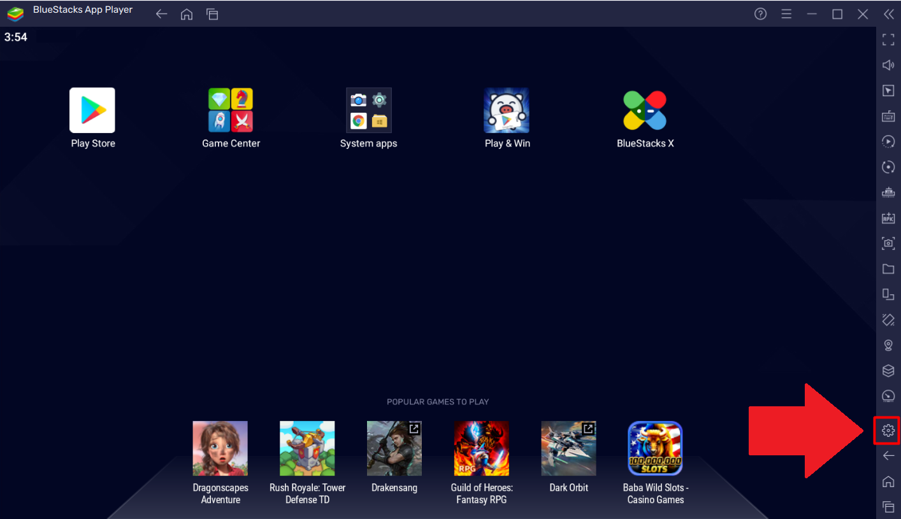Click the sidebar back arrow at the bottom

click(x=888, y=456)
